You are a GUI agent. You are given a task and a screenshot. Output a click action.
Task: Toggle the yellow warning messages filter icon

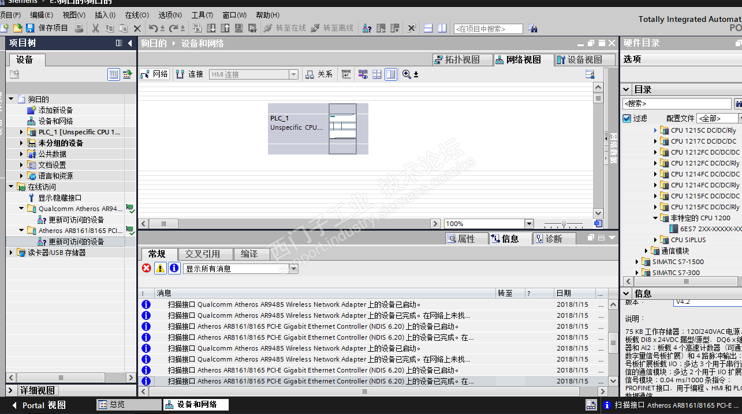coord(161,268)
